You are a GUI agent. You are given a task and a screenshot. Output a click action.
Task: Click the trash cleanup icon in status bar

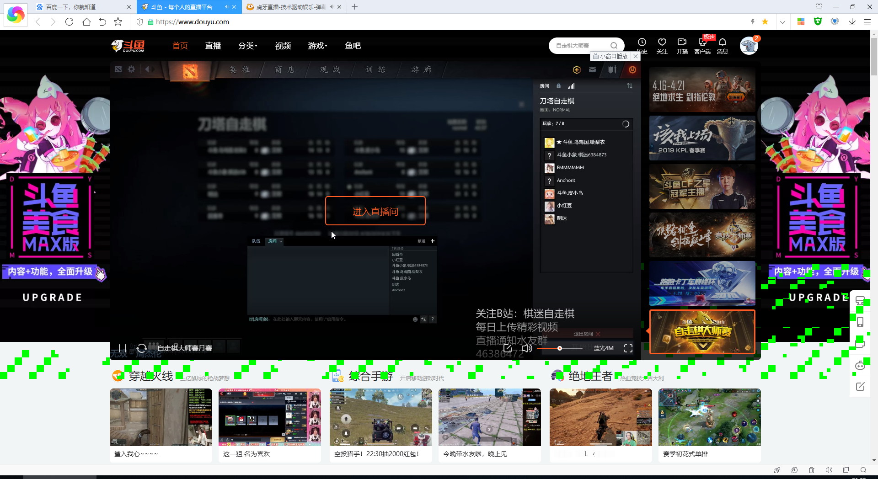point(812,470)
